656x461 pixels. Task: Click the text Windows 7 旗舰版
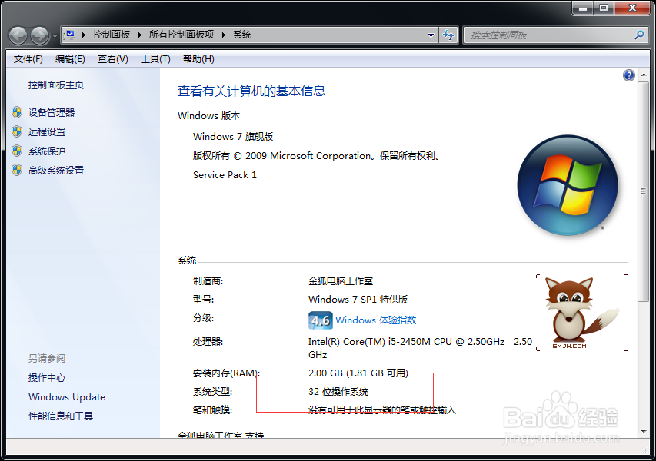pos(233,136)
